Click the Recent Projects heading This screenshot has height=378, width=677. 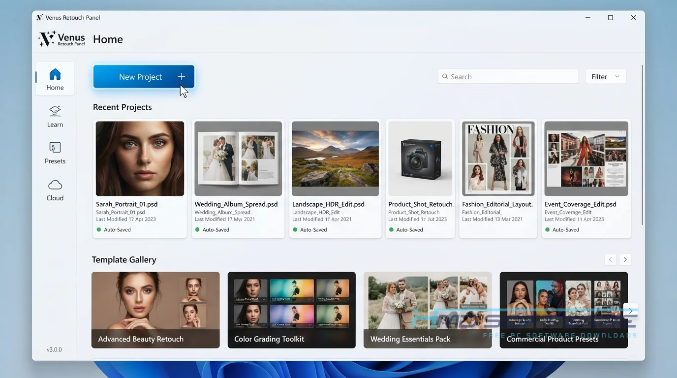pyautogui.click(x=123, y=107)
